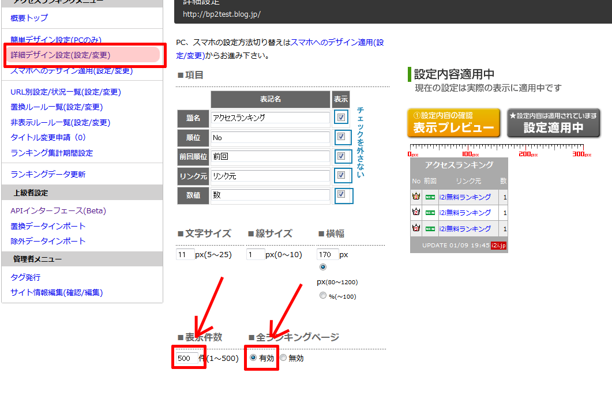This screenshot has height=403, width=612.
Task: Click the crown icon in first ranking row
Action: [x=416, y=197]
